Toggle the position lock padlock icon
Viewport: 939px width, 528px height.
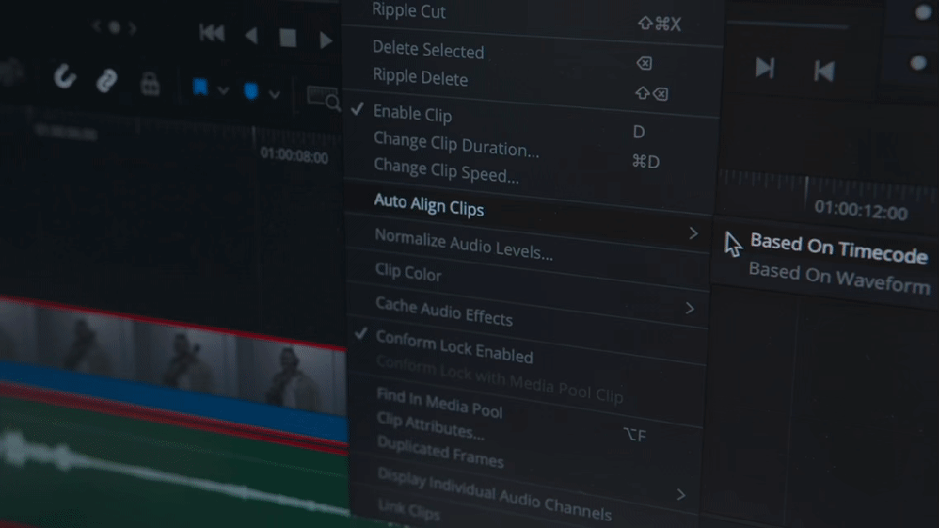[x=150, y=84]
